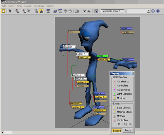Click the Expand button
This screenshot has width=164, height=135.
[117, 131]
